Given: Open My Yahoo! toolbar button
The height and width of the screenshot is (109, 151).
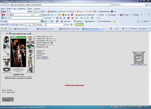Looking at the screenshot, I should point(124,15).
